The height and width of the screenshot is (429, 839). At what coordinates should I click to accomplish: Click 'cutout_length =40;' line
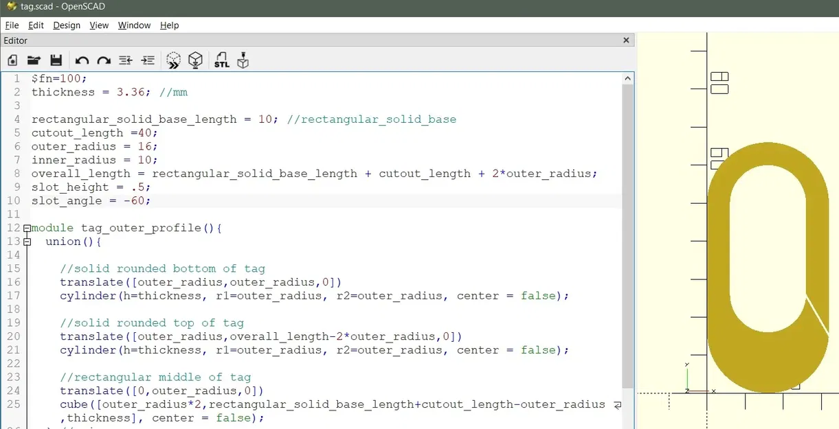[95, 132]
